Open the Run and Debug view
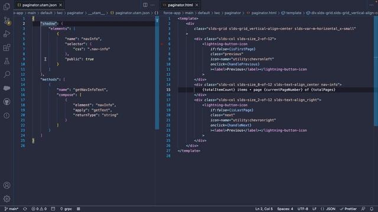The image size is (378, 212). click(x=6, y=34)
